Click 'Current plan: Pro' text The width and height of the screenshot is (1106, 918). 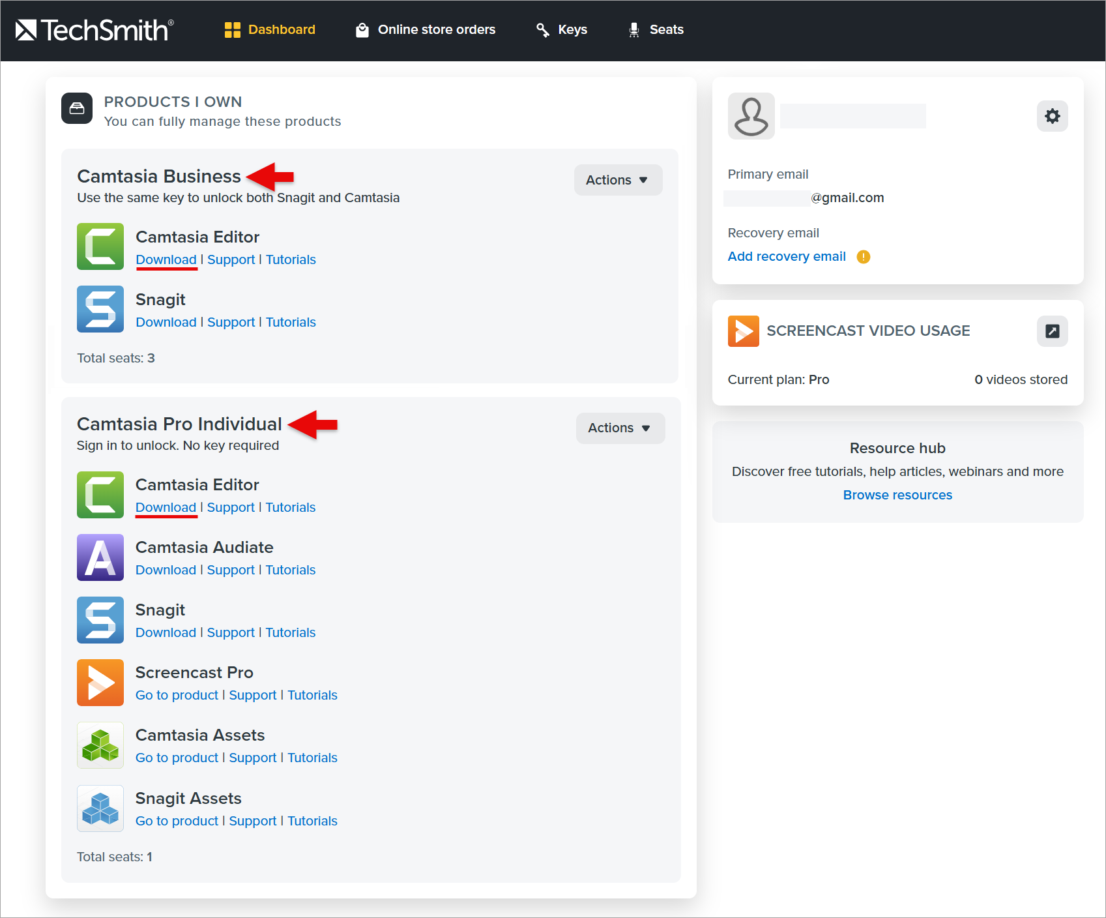(x=779, y=380)
